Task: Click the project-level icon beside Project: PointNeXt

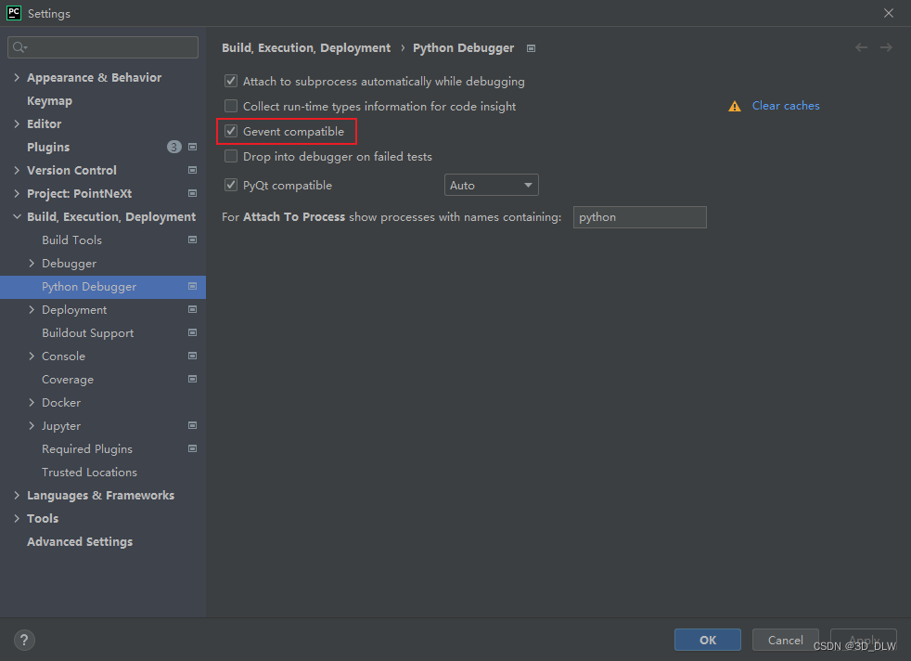Action: (192, 194)
